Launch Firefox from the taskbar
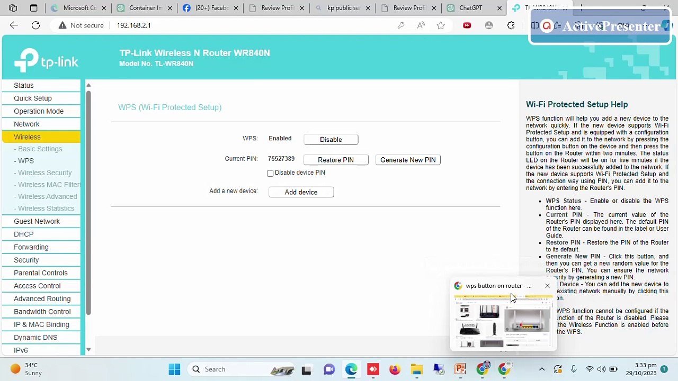This screenshot has width=678, height=381. tap(395, 369)
